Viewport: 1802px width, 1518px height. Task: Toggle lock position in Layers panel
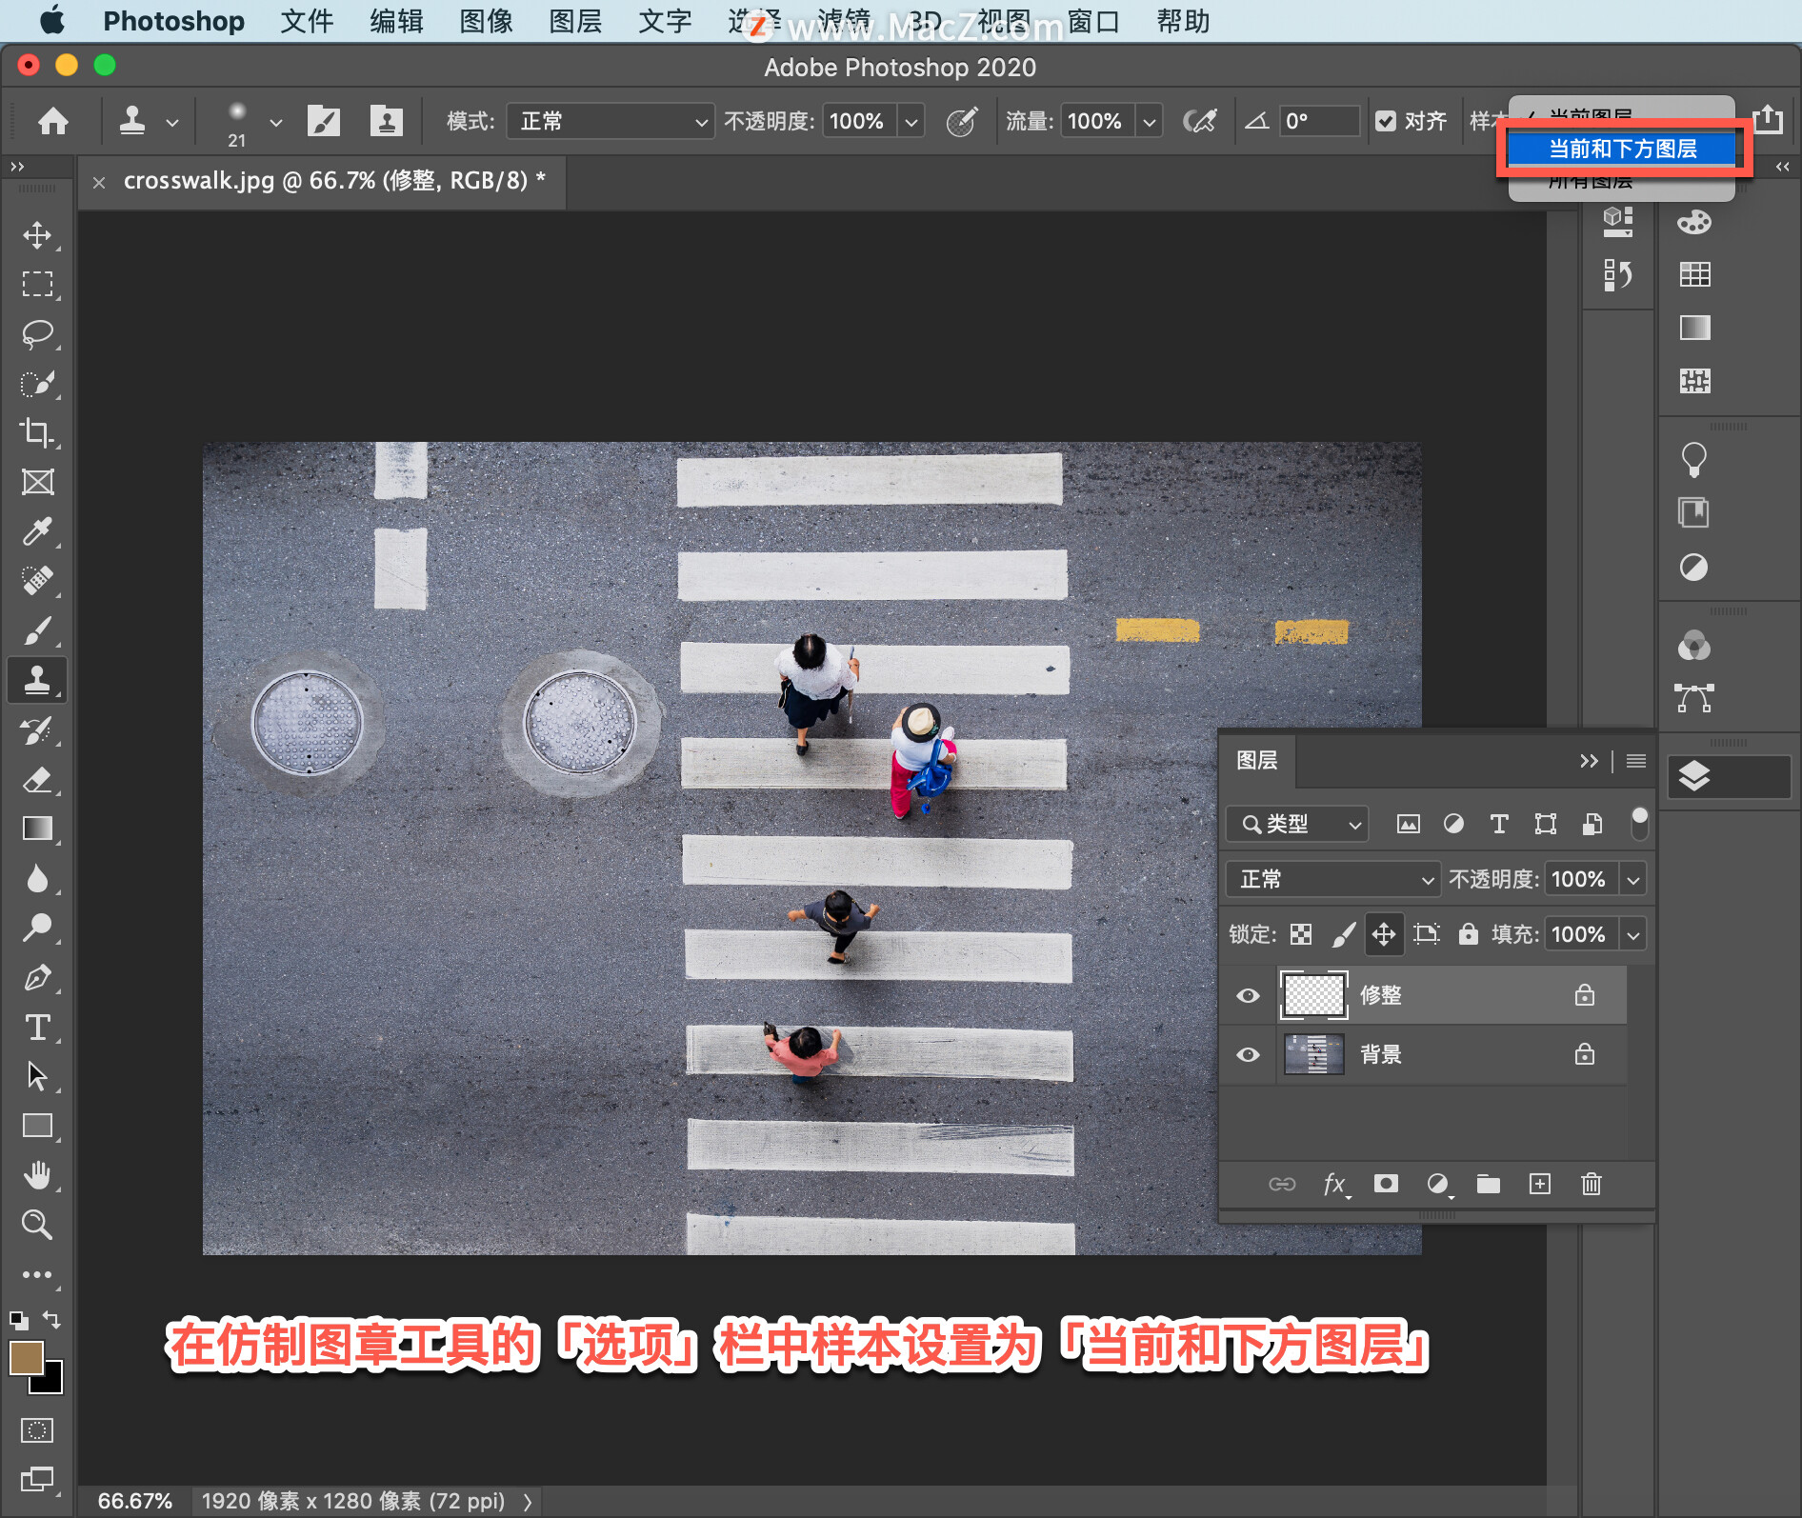(x=1384, y=934)
